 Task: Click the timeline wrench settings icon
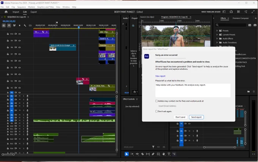[x=25, y=25]
